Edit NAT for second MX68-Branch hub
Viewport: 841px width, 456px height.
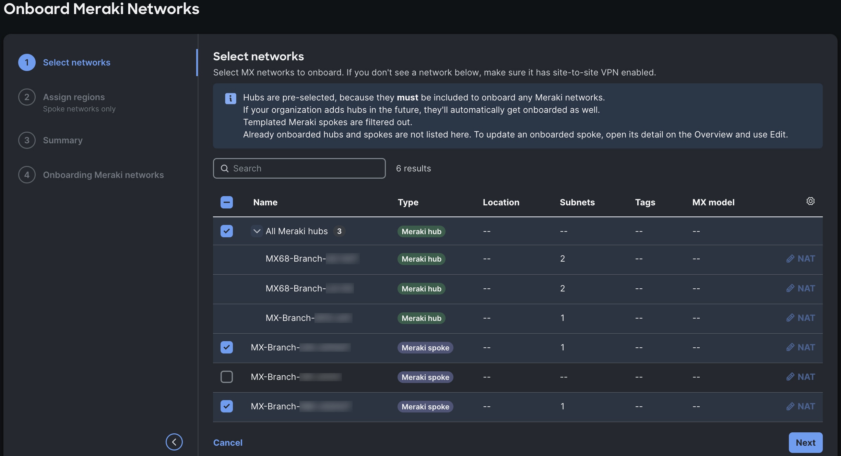801,288
